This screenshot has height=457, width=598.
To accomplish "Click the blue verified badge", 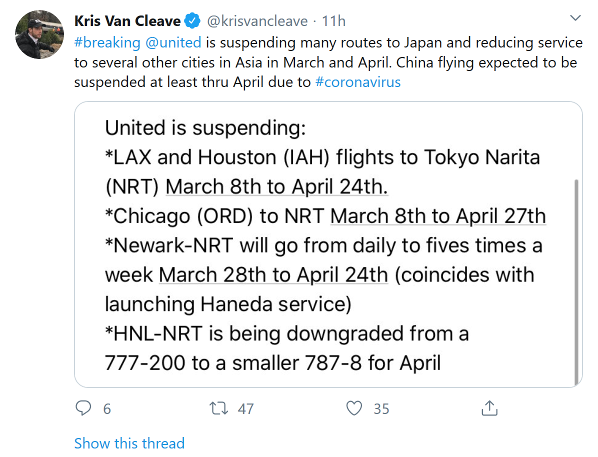I will point(192,21).
